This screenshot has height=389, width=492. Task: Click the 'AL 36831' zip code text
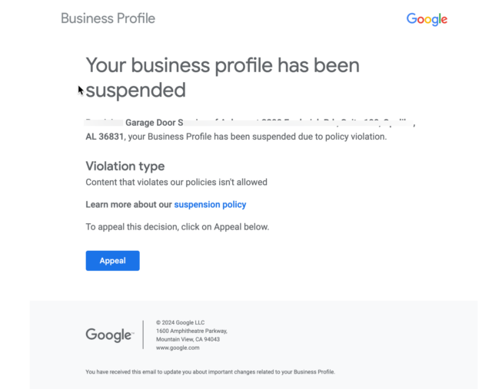[104, 137]
